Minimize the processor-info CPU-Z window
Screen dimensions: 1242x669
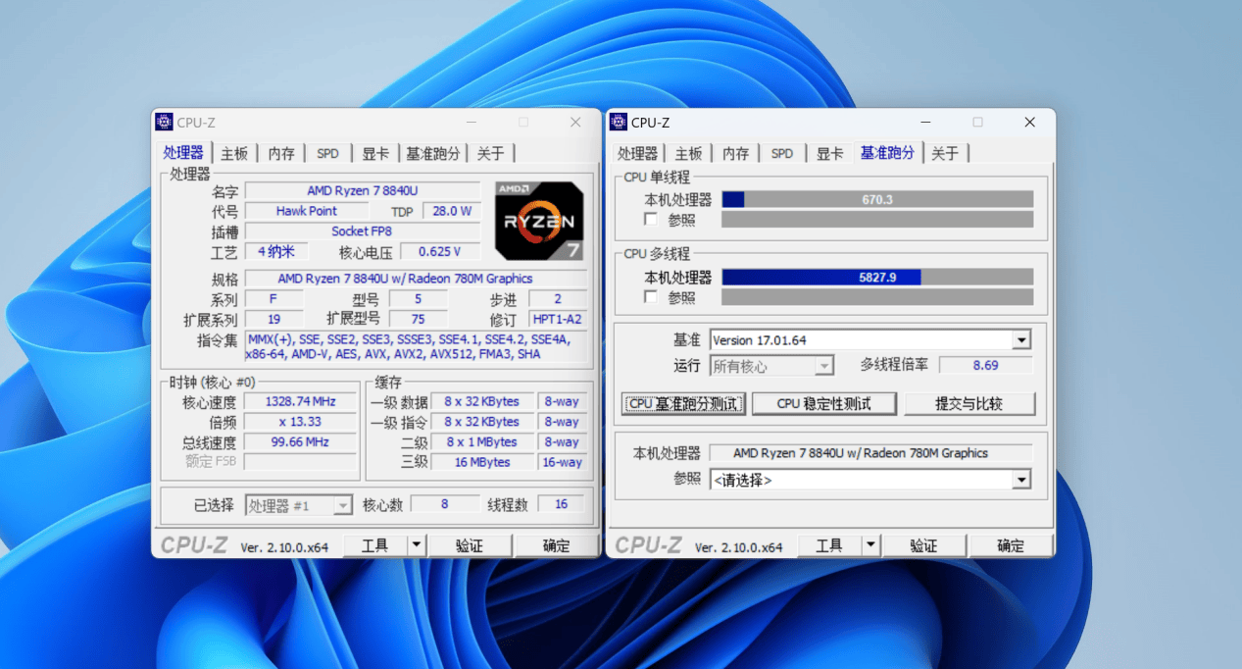472,122
